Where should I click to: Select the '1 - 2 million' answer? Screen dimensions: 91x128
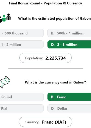[22, 44]
